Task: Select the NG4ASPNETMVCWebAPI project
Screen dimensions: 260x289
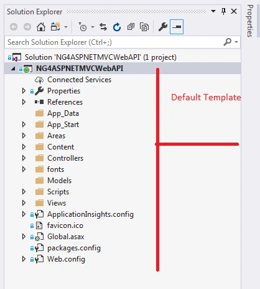Action: pos(80,69)
